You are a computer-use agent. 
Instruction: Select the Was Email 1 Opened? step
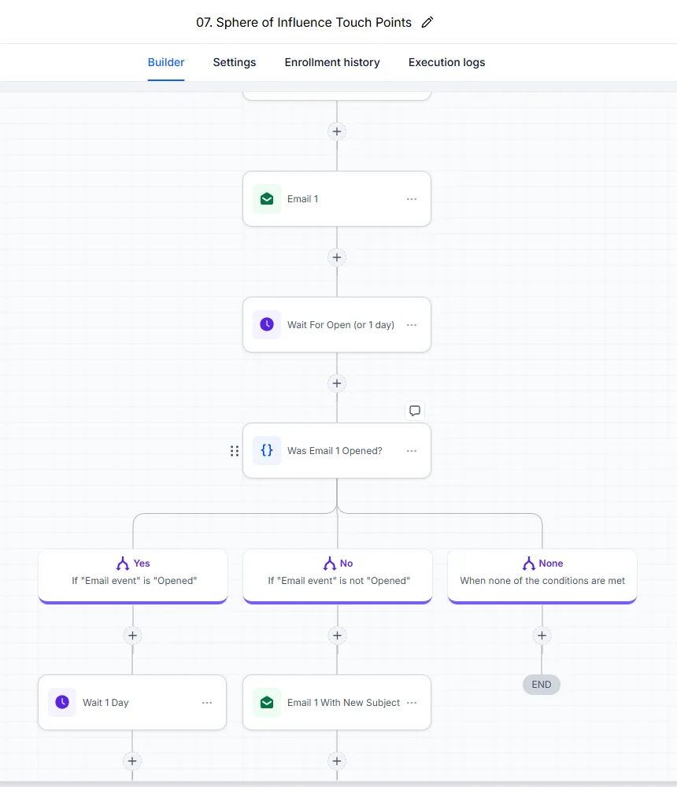pyautogui.click(x=337, y=451)
